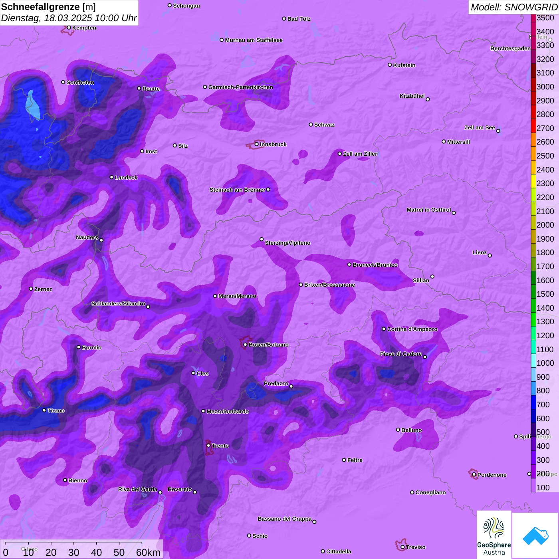This screenshot has height=559, width=559.
Task: Click the Feltre marker dot
Action: (x=344, y=460)
